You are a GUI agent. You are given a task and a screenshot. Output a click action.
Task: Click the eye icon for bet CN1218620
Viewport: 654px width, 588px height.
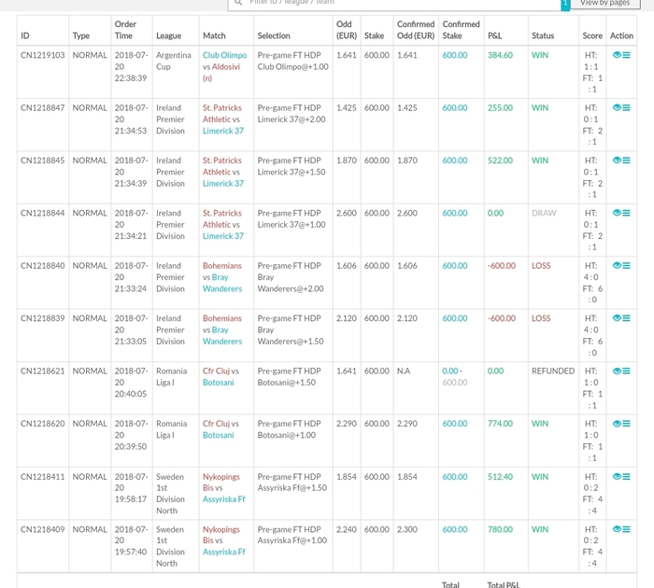617,424
